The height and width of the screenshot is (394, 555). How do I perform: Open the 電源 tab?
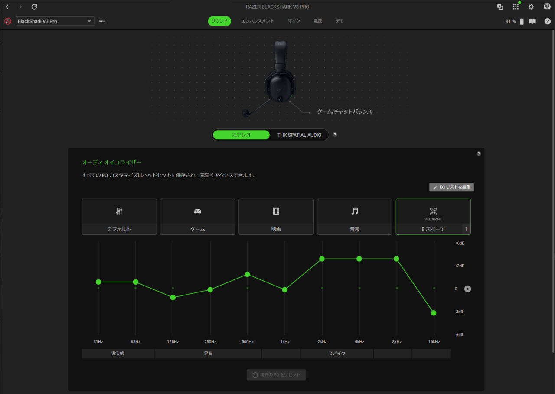(x=318, y=21)
